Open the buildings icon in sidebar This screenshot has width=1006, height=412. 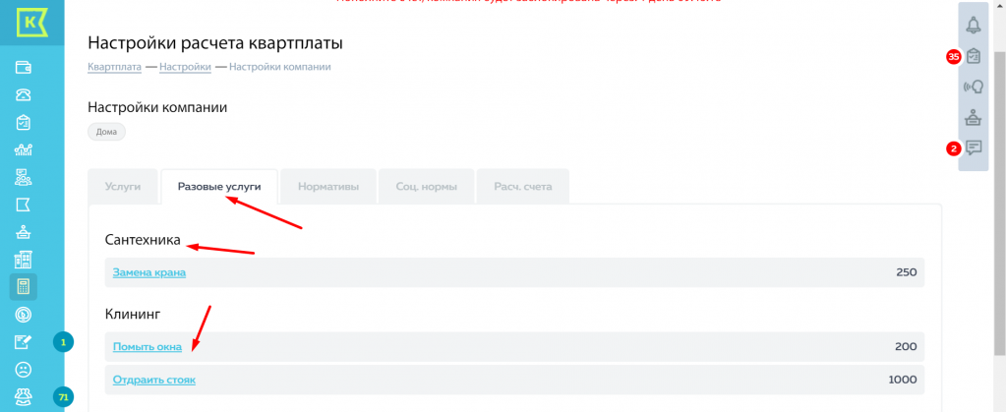[24, 260]
